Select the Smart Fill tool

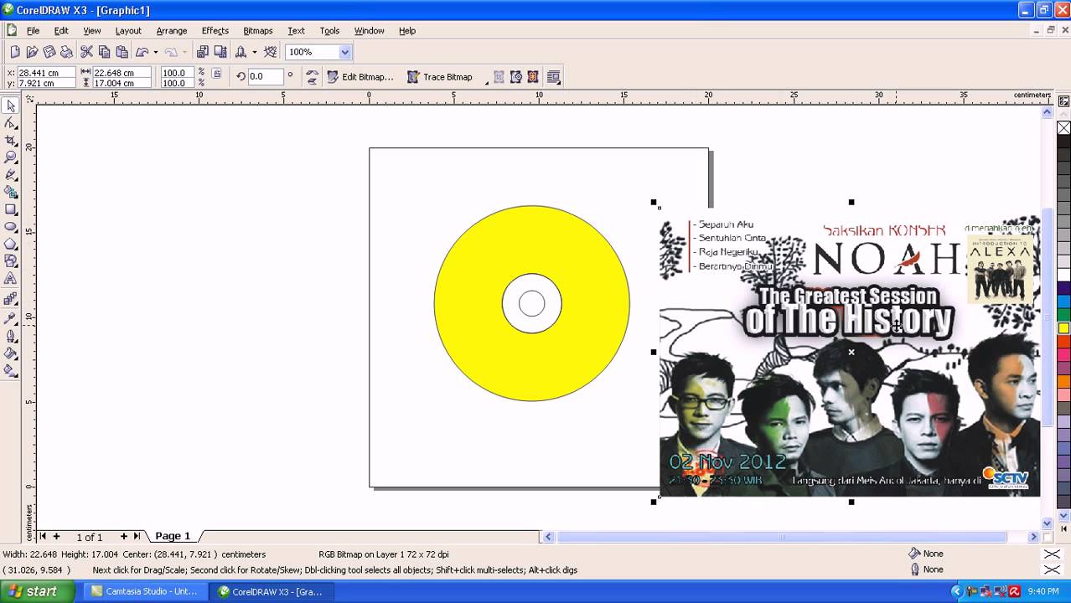point(11,192)
